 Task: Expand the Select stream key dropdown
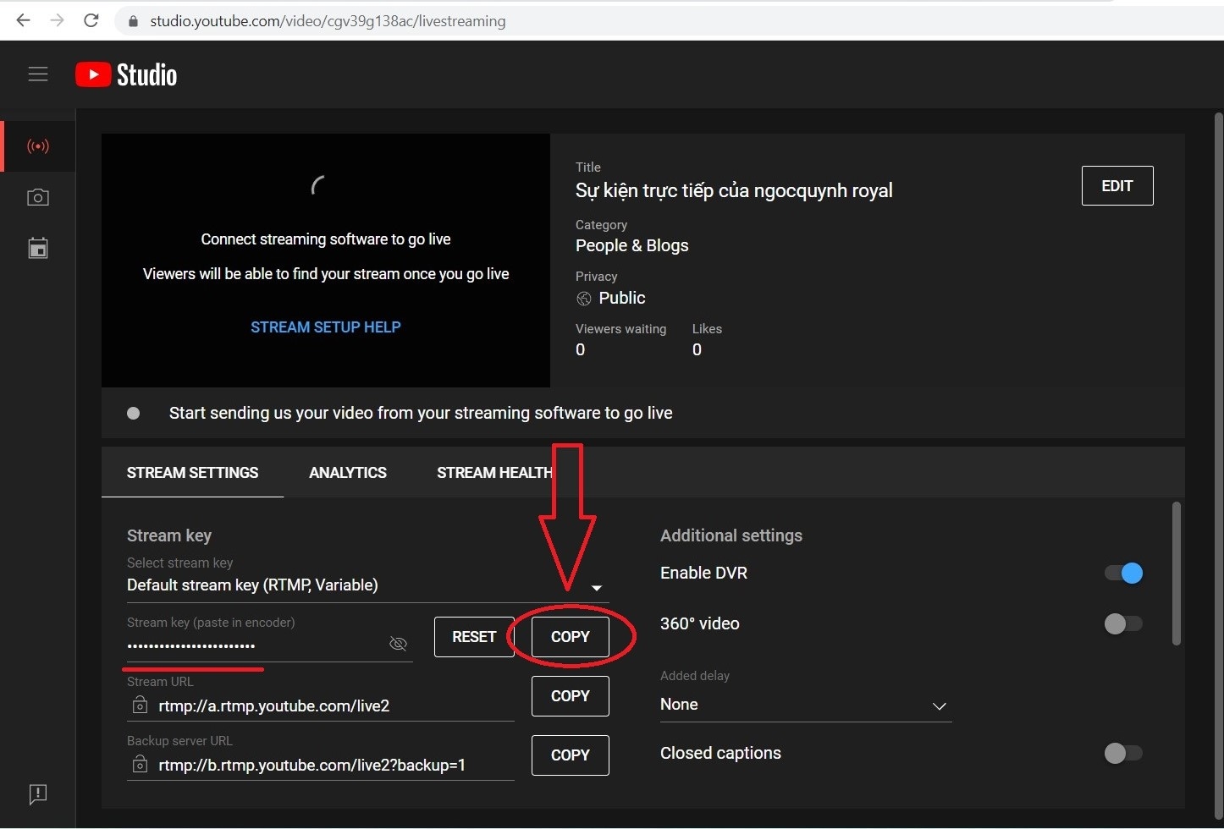point(596,587)
